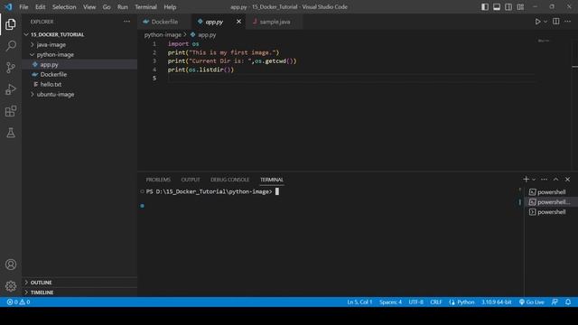Change end of line sequence CRLF
The image size is (578, 325).
436,302
